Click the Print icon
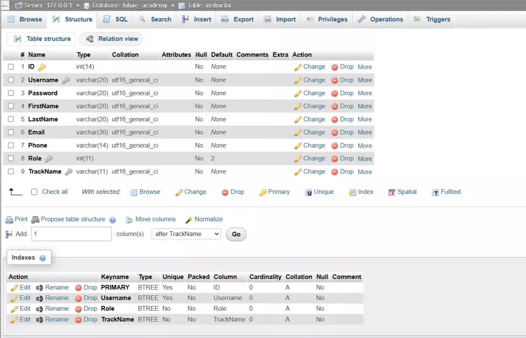 point(9,219)
